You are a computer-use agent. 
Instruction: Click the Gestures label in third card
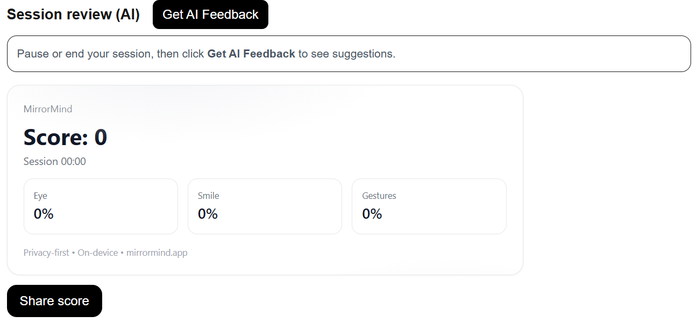(x=379, y=196)
